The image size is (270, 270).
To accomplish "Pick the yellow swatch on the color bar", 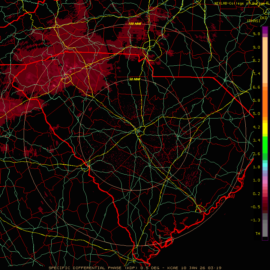I will click(x=265, y=128).
